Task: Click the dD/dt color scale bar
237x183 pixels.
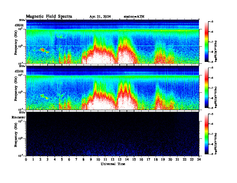Action: pyautogui.click(x=206, y=88)
